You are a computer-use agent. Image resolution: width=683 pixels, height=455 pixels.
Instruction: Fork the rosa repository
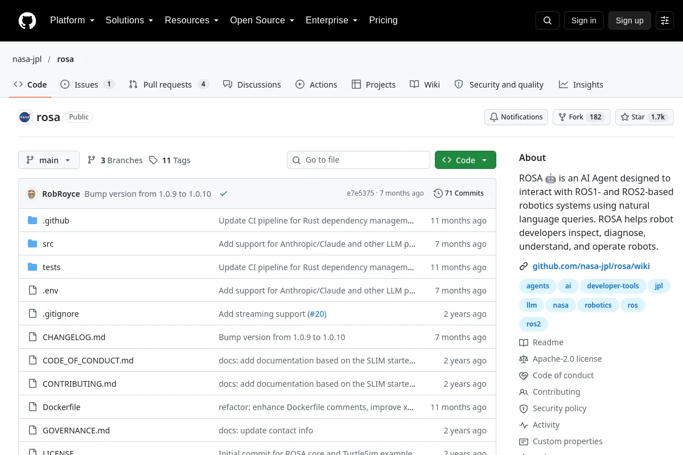coord(582,117)
